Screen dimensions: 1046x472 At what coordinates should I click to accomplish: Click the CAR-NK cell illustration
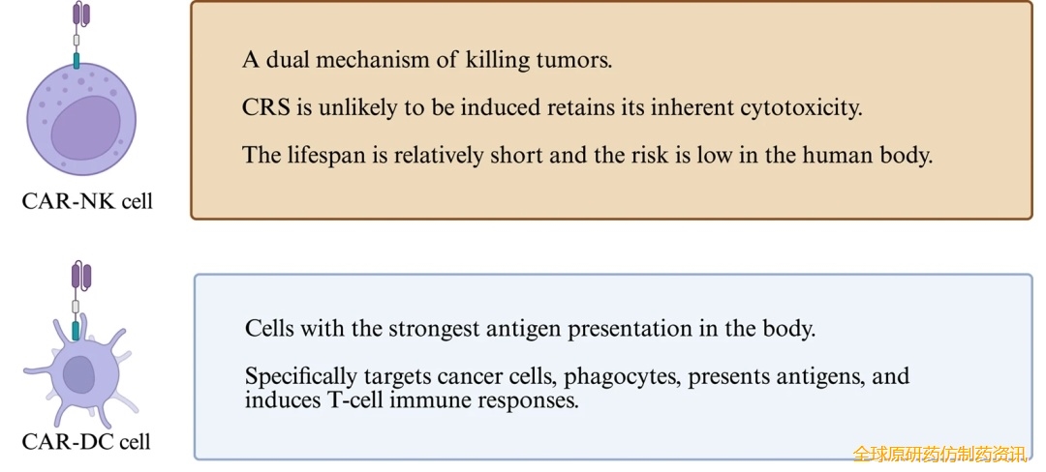[x=81, y=121]
